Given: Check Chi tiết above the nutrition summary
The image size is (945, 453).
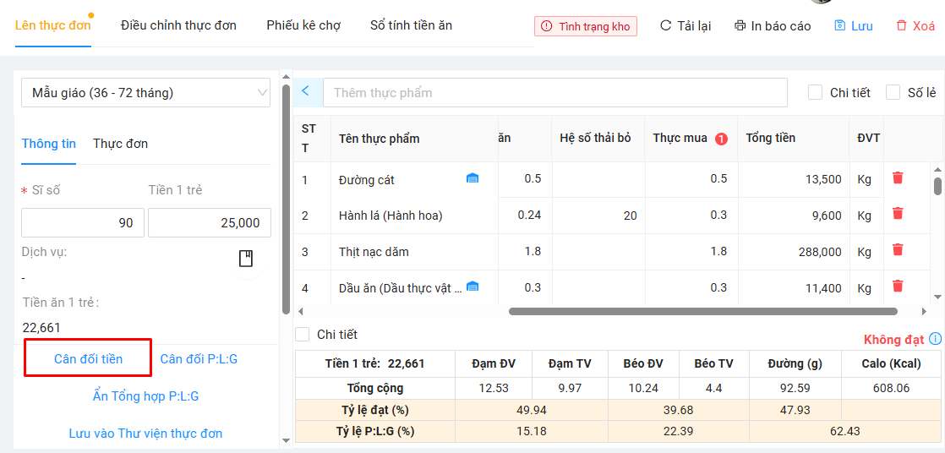Looking at the screenshot, I should click(x=302, y=335).
